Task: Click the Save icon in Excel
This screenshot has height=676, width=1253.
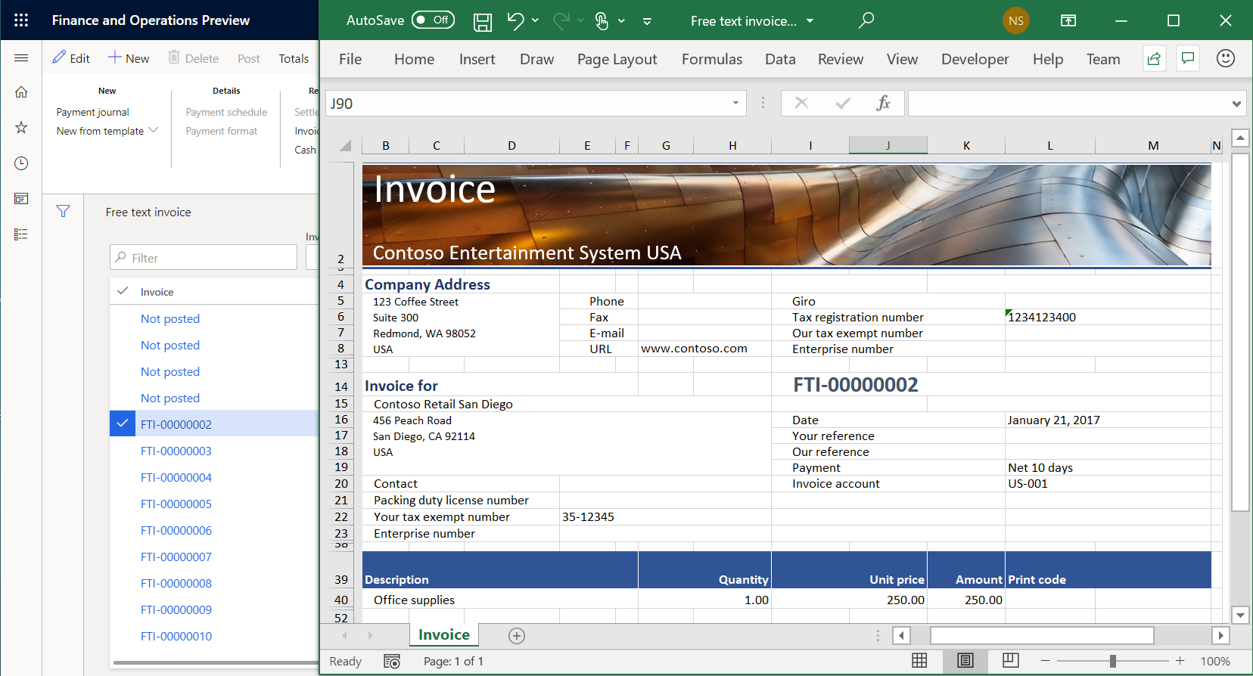Action: (x=482, y=21)
